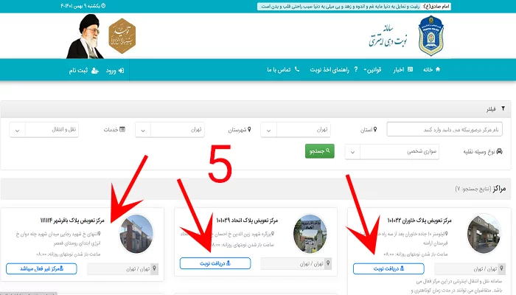Click the phone icon beside تماس با ما

click(x=297, y=69)
